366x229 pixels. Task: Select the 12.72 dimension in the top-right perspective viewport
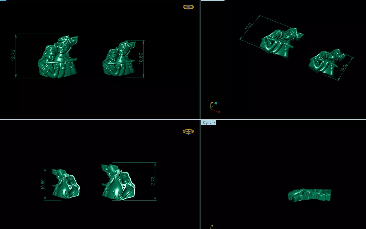pos(248,26)
